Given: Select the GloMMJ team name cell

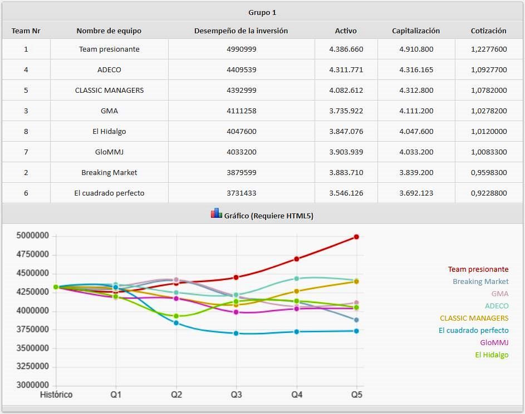Looking at the screenshot, I should 109,152.
